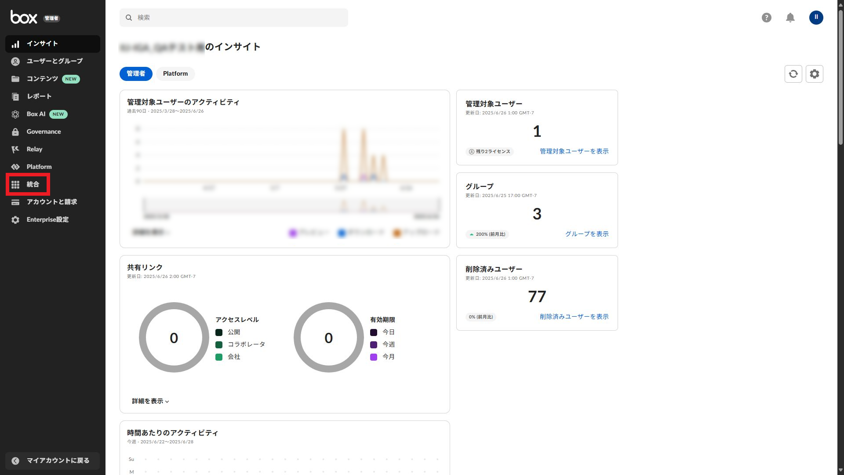
Task: Click the Content folder icon
Action: (15, 79)
